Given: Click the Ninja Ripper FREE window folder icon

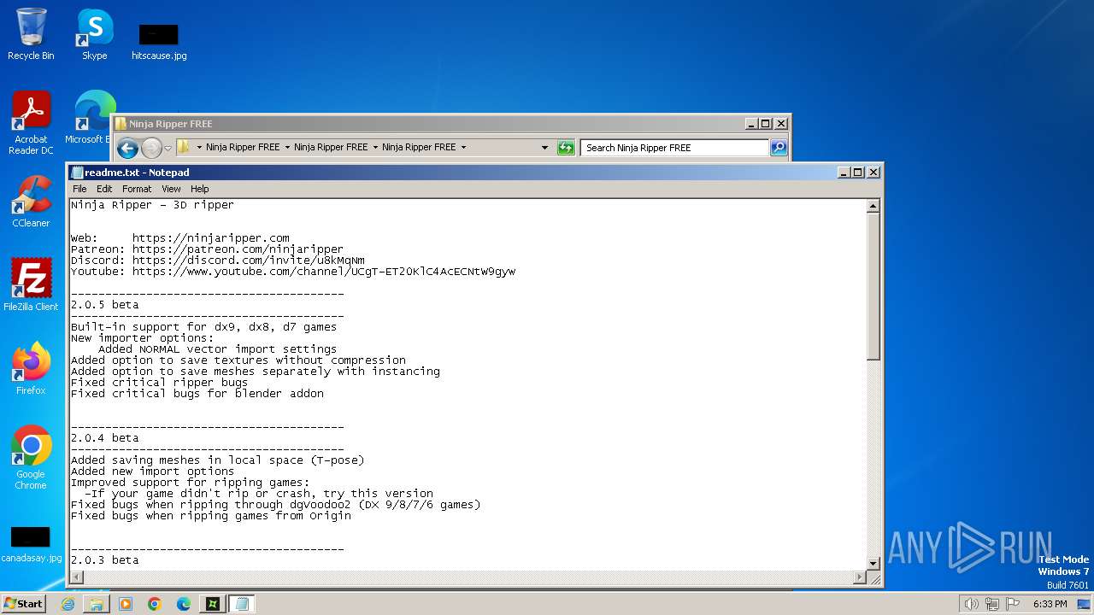Looking at the screenshot, I should [x=121, y=124].
